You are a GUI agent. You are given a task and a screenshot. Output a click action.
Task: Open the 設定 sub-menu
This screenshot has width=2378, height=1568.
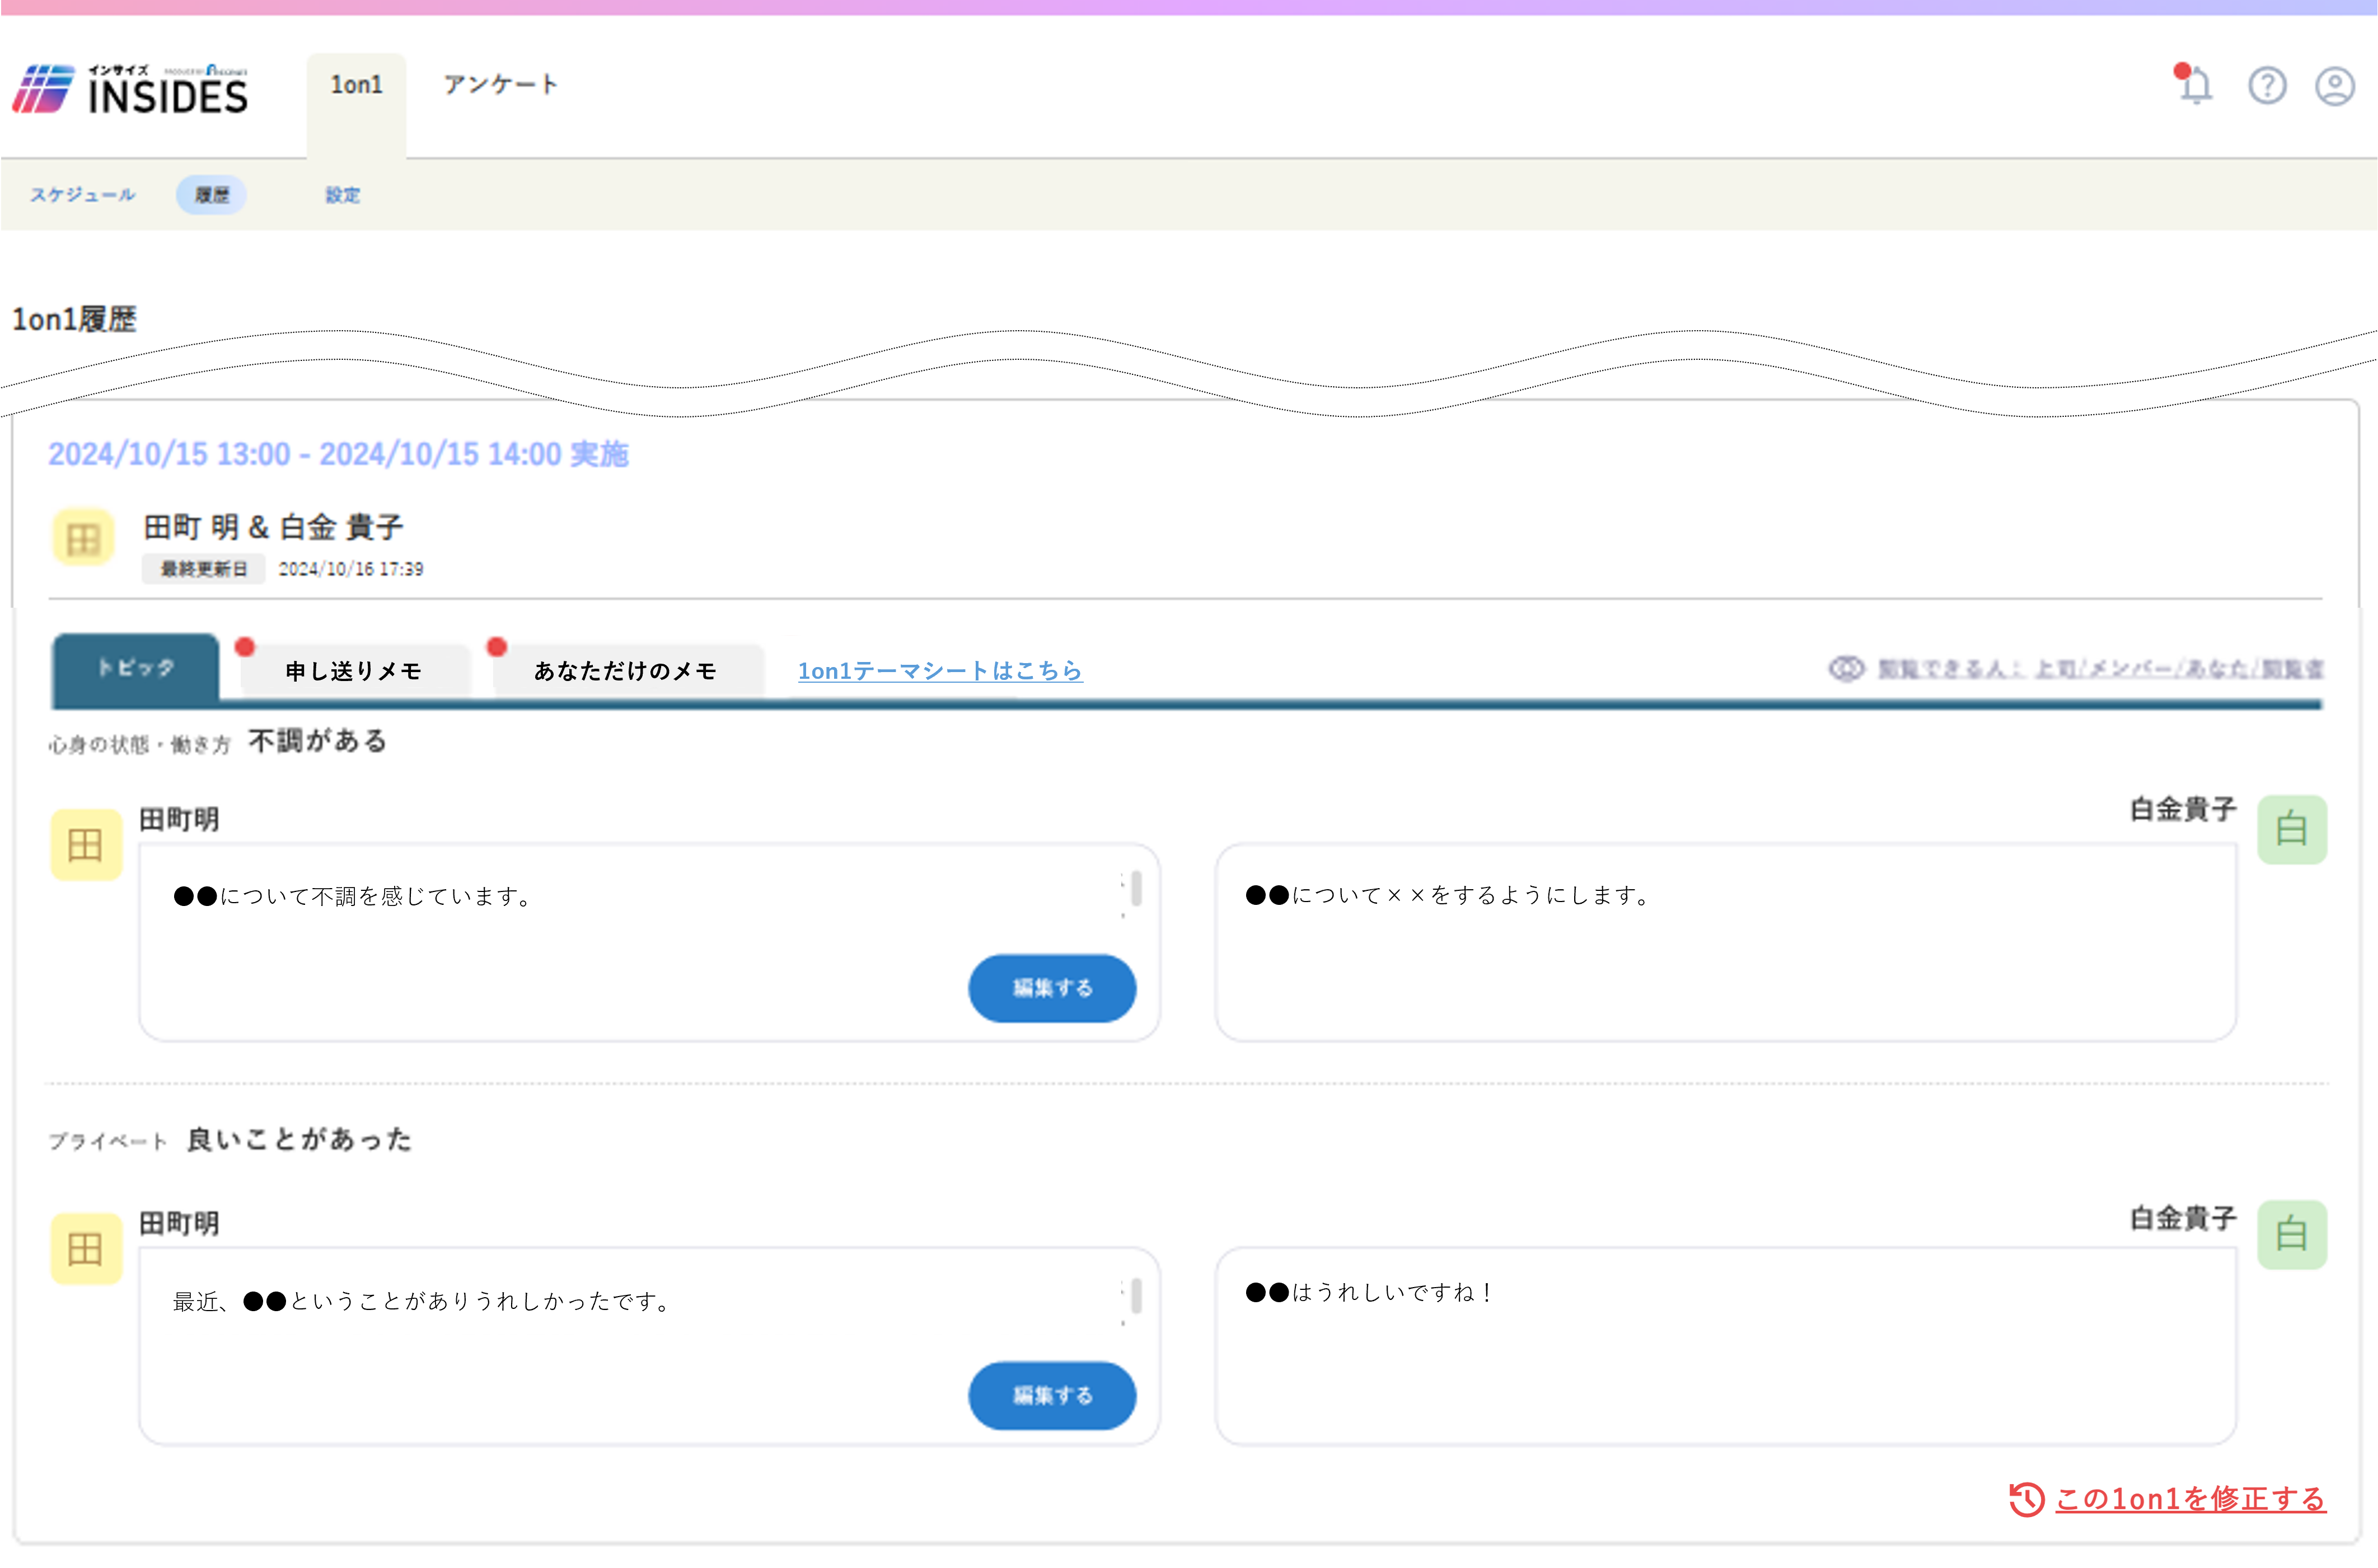[342, 195]
